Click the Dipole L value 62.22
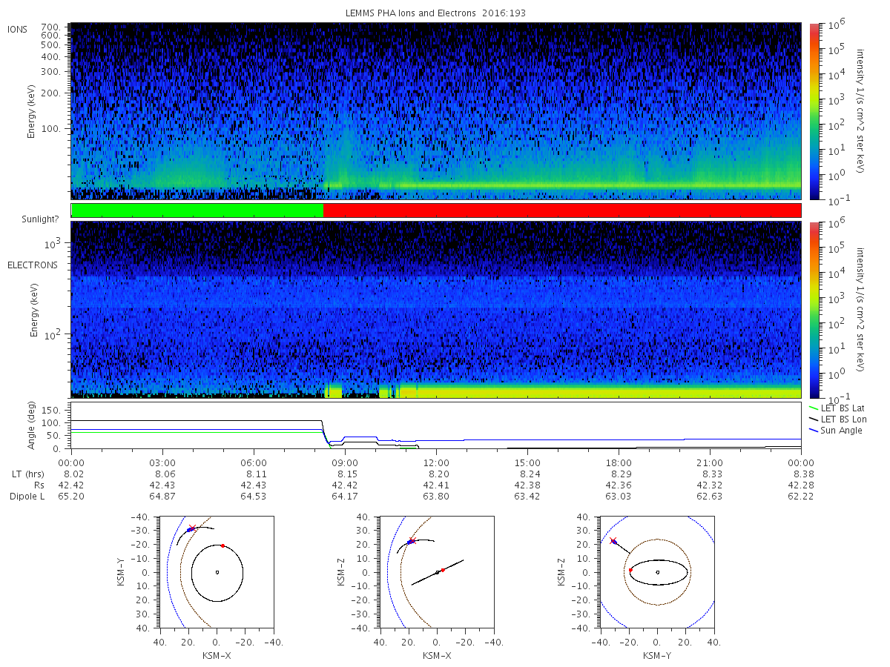 pos(801,497)
